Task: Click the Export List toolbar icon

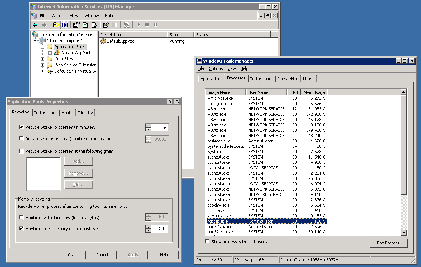Action: tap(94, 25)
